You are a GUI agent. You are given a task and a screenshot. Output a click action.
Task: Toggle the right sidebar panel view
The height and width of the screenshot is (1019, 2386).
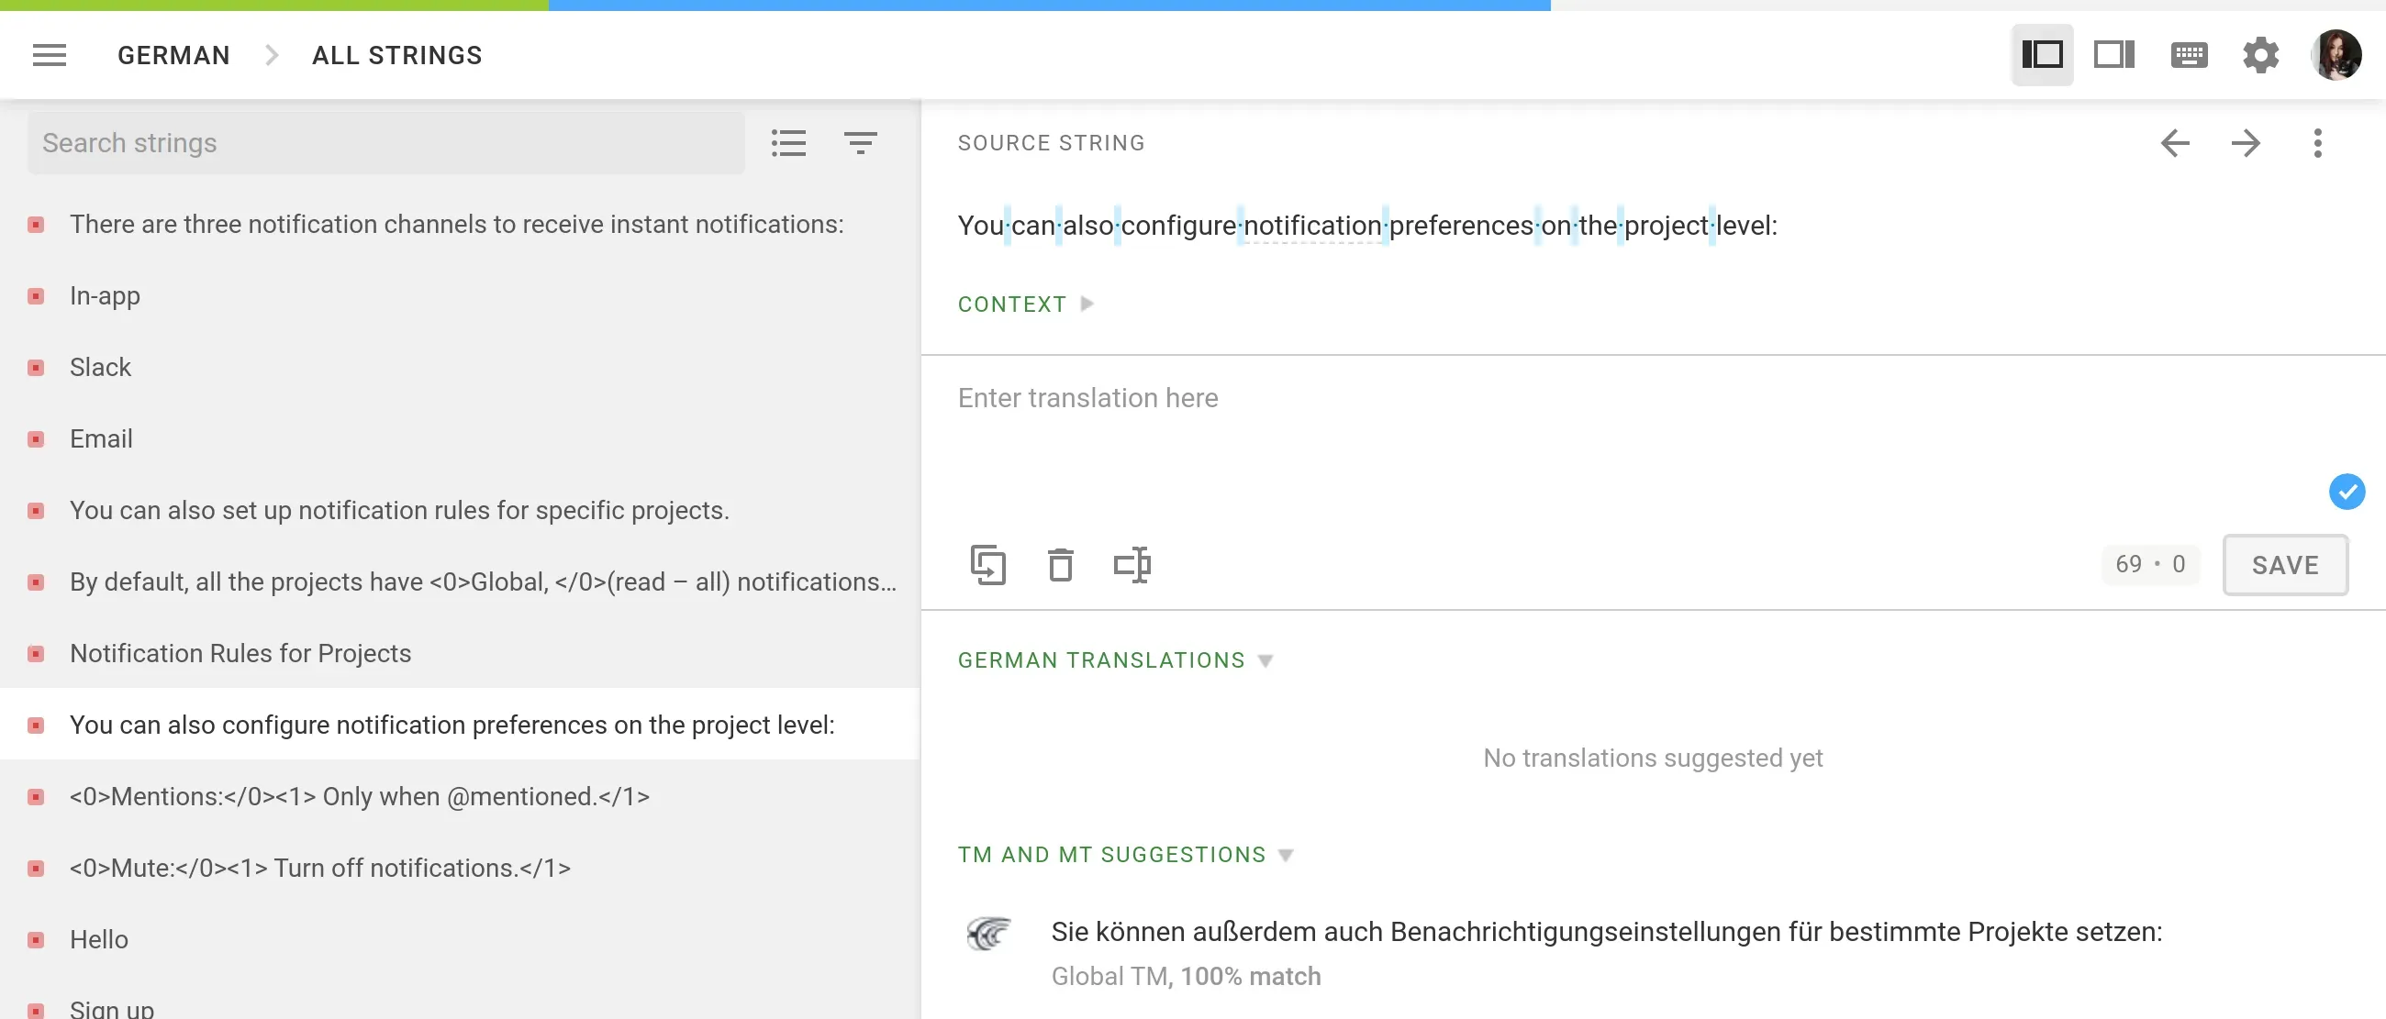pos(2113,56)
